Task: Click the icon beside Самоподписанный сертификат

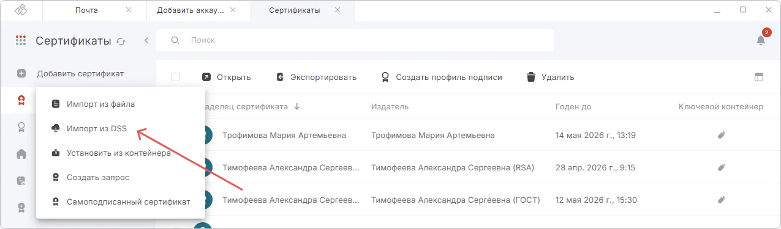Action: (x=56, y=202)
